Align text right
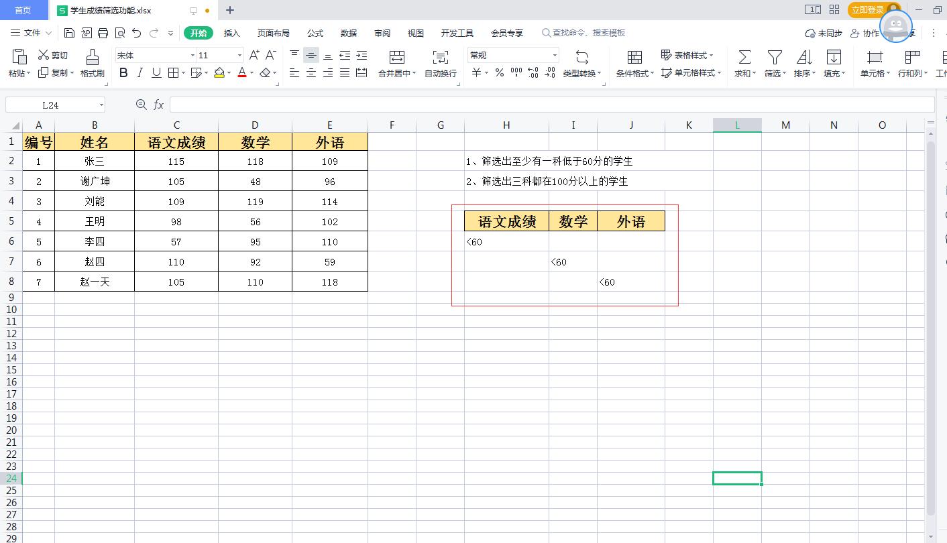Screen dimensions: 947x543 pos(328,73)
